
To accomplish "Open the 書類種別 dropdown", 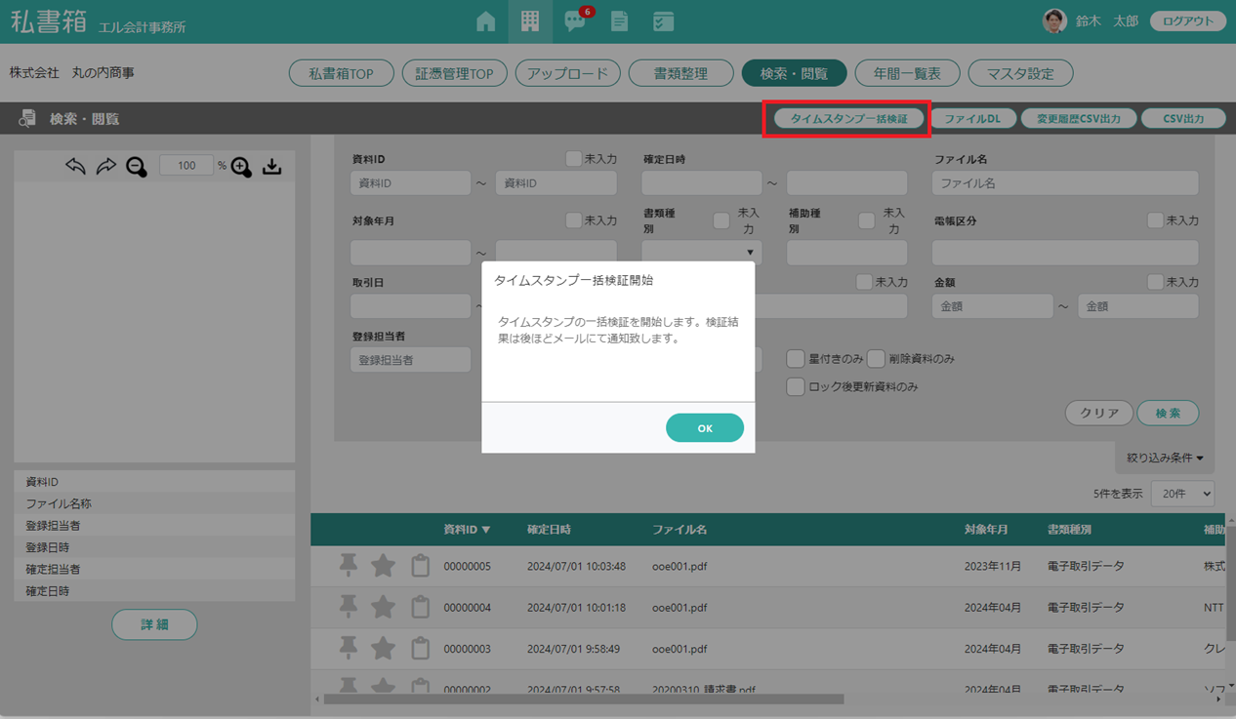I will pos(701,252).
